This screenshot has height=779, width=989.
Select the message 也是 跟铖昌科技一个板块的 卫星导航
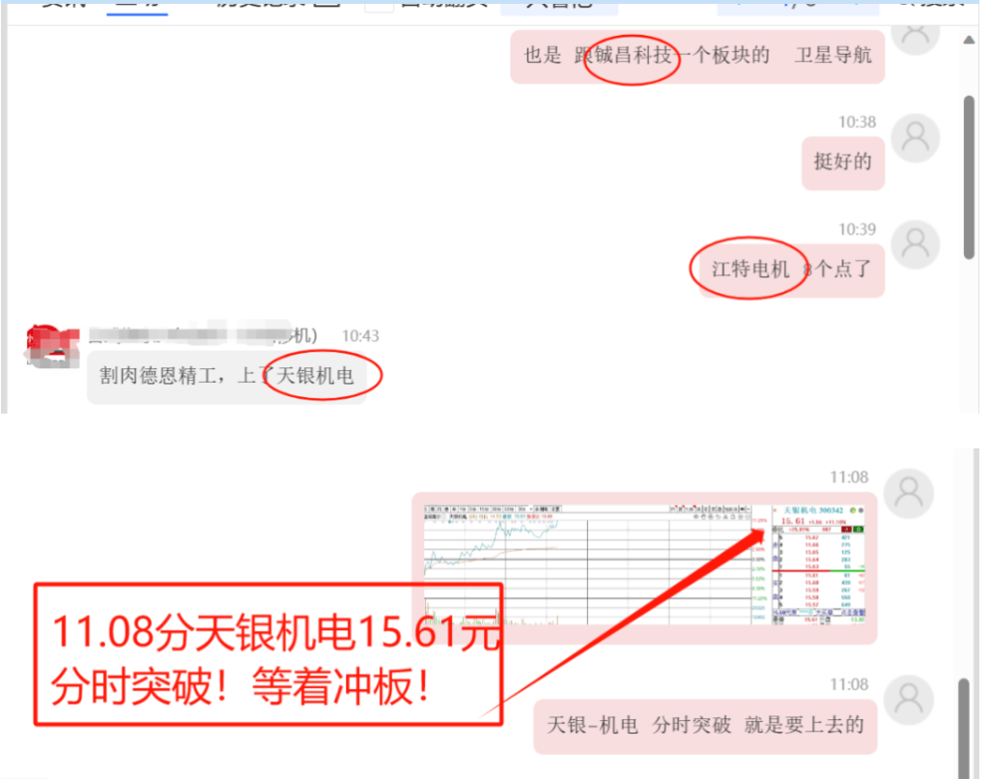[x=697, y=56]
